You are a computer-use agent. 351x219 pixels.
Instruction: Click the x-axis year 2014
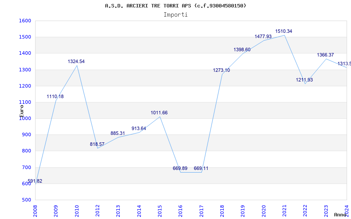[x=139, y=211]
